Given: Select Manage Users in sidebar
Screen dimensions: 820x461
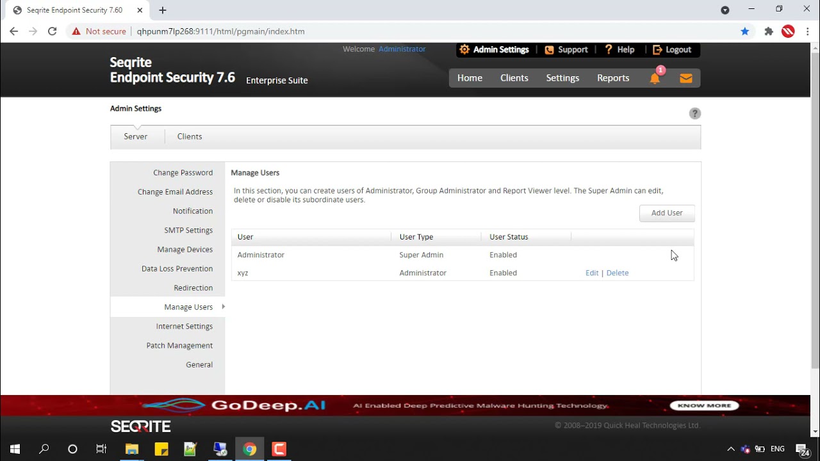Looking at the screenshot, I should [188, 307].
